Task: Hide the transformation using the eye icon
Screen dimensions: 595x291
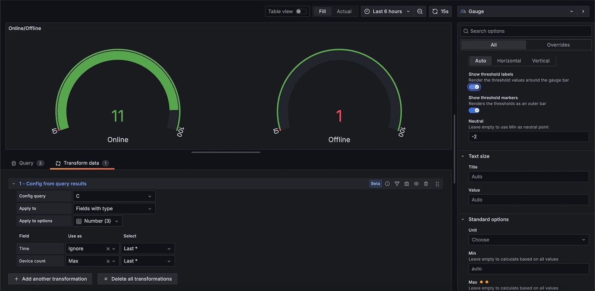Action: tap(416, 183)
